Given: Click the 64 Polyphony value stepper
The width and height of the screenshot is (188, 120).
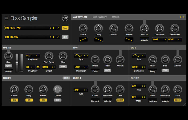Looking at the screenshot, I should (30, 67).
